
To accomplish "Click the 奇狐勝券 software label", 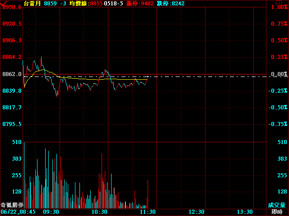I will click(12, 205).
